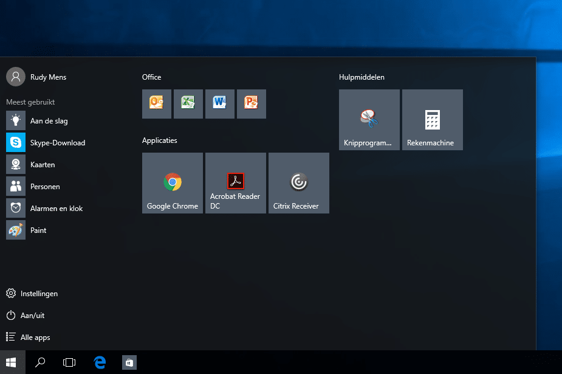Open Task View on taskbar

click(x=69, y=362)
